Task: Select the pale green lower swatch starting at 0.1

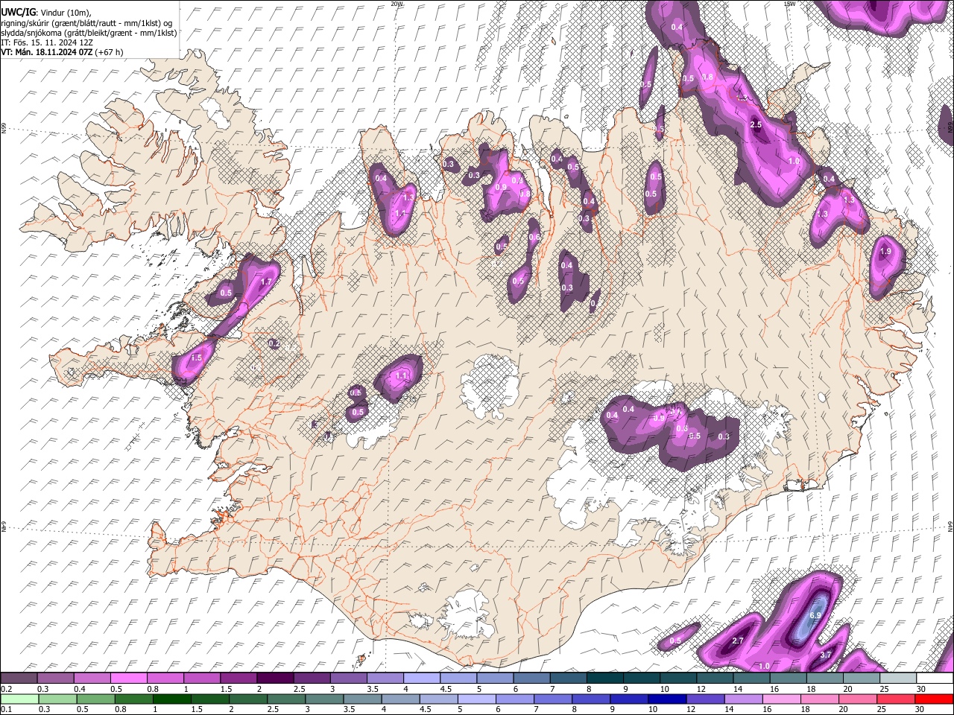Action: [19, 699]
